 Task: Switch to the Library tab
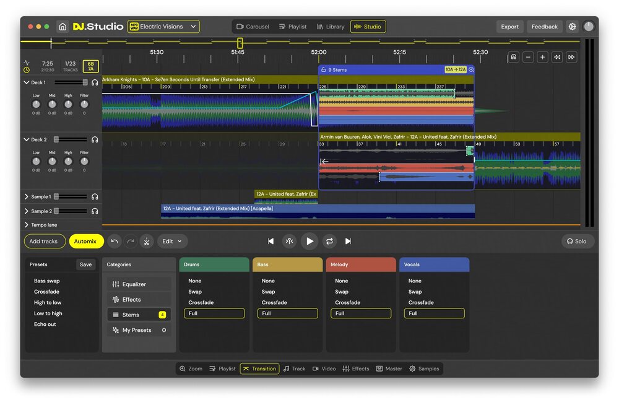pyautogui.click(x=331, y=27)
